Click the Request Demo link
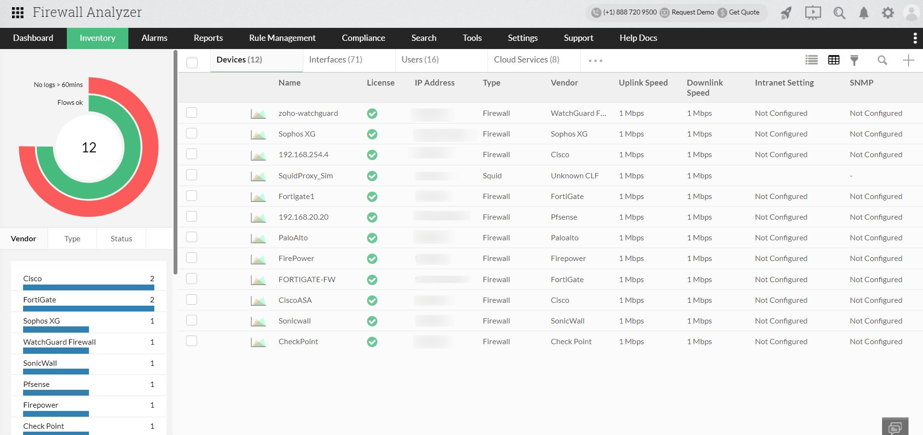This screenshot has width=923, height=435. point(692,12)
